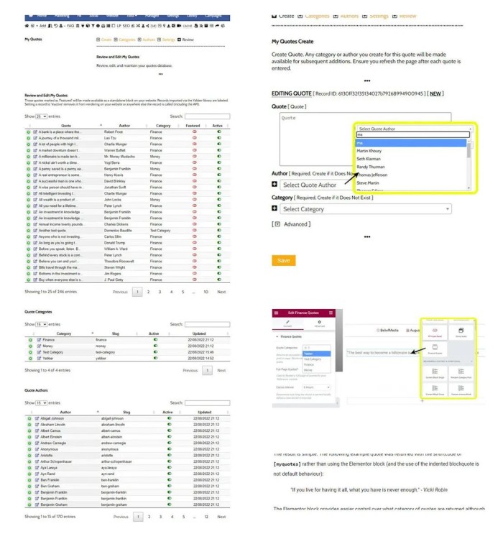
Task: Click the edit icon for the Robert Frost quote
Action: pos(35,133)
